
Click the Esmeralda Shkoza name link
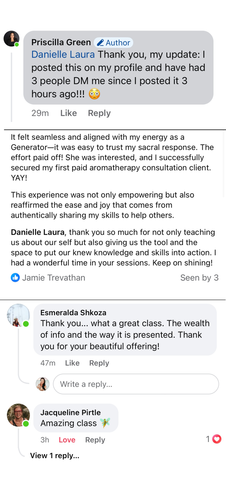tap(73, 313)
